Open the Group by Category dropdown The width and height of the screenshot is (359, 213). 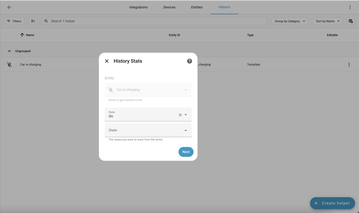[x=289, y=21]
